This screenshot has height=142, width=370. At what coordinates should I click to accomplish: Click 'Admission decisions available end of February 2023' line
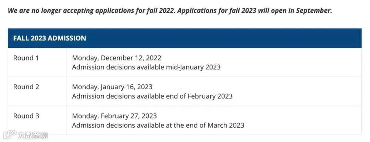[x=152, y=96]
